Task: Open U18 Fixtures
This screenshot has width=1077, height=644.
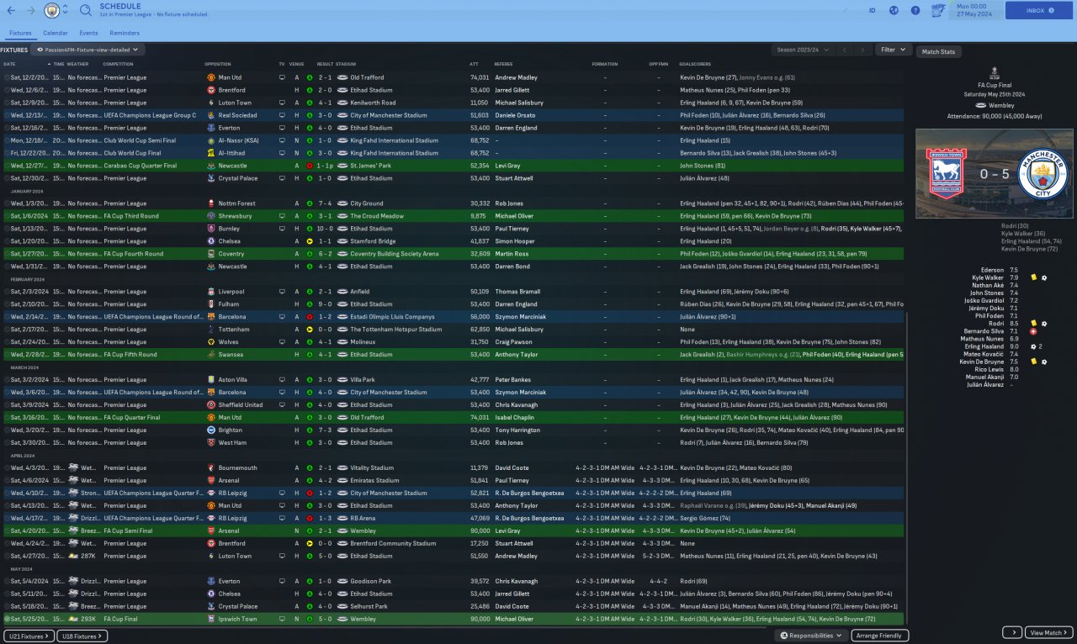Action: pos(82,636)
